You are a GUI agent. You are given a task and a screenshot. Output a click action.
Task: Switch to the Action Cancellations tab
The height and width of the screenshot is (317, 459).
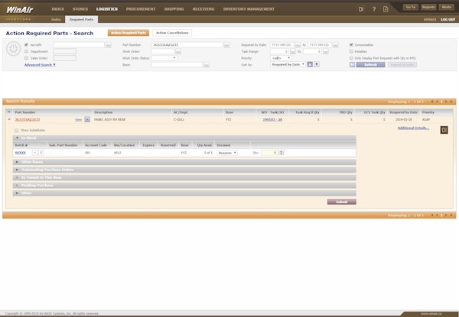pyautogui.click(x=172, y=34)
